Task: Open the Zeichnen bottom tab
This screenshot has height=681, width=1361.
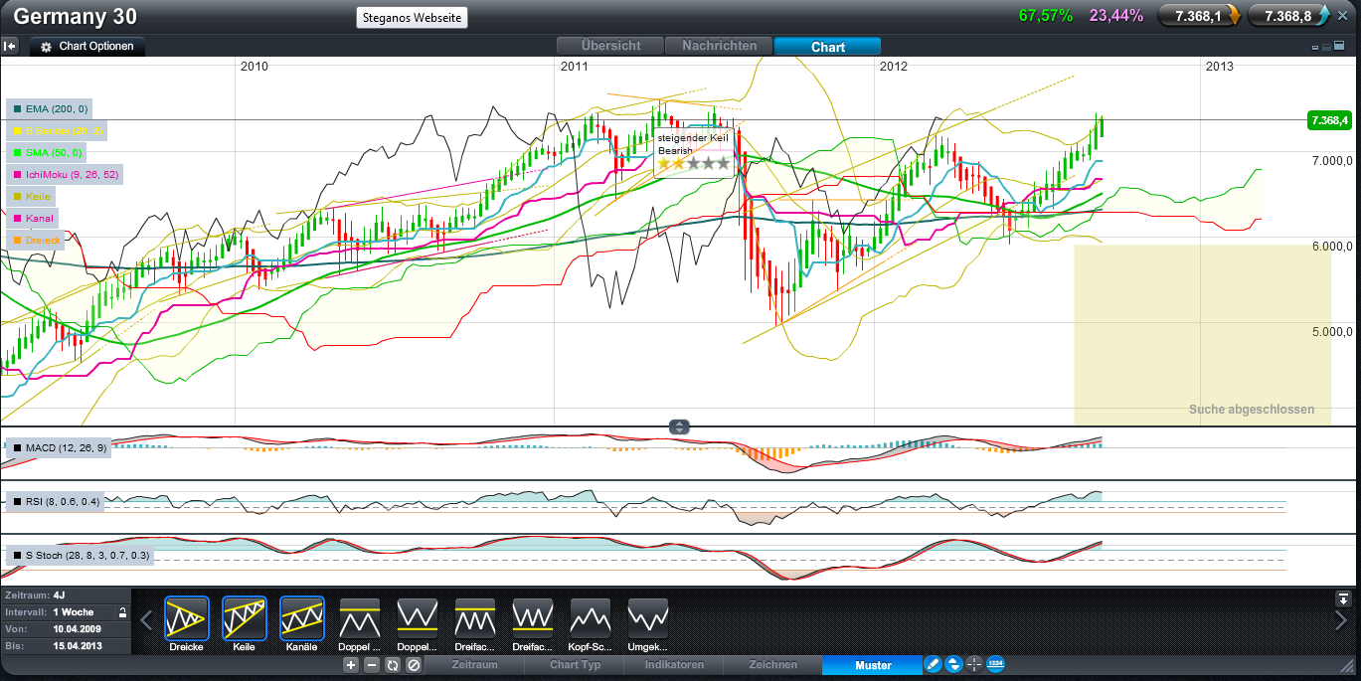Action: pyautogui.click(x=772, y=665)
